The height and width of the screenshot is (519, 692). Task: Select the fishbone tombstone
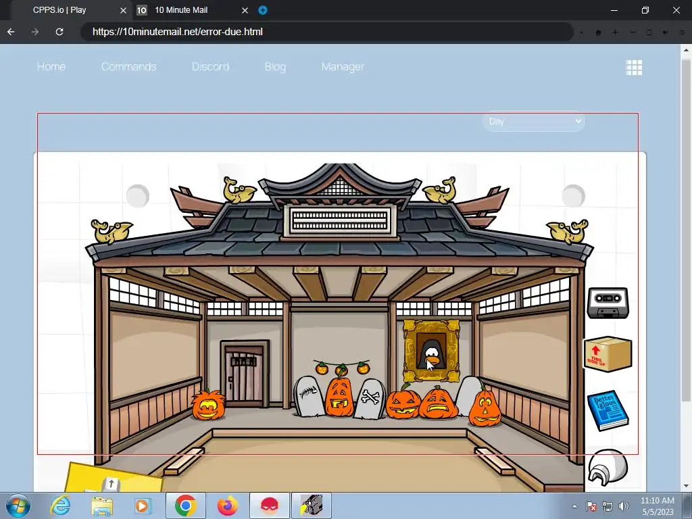point(308,396)
